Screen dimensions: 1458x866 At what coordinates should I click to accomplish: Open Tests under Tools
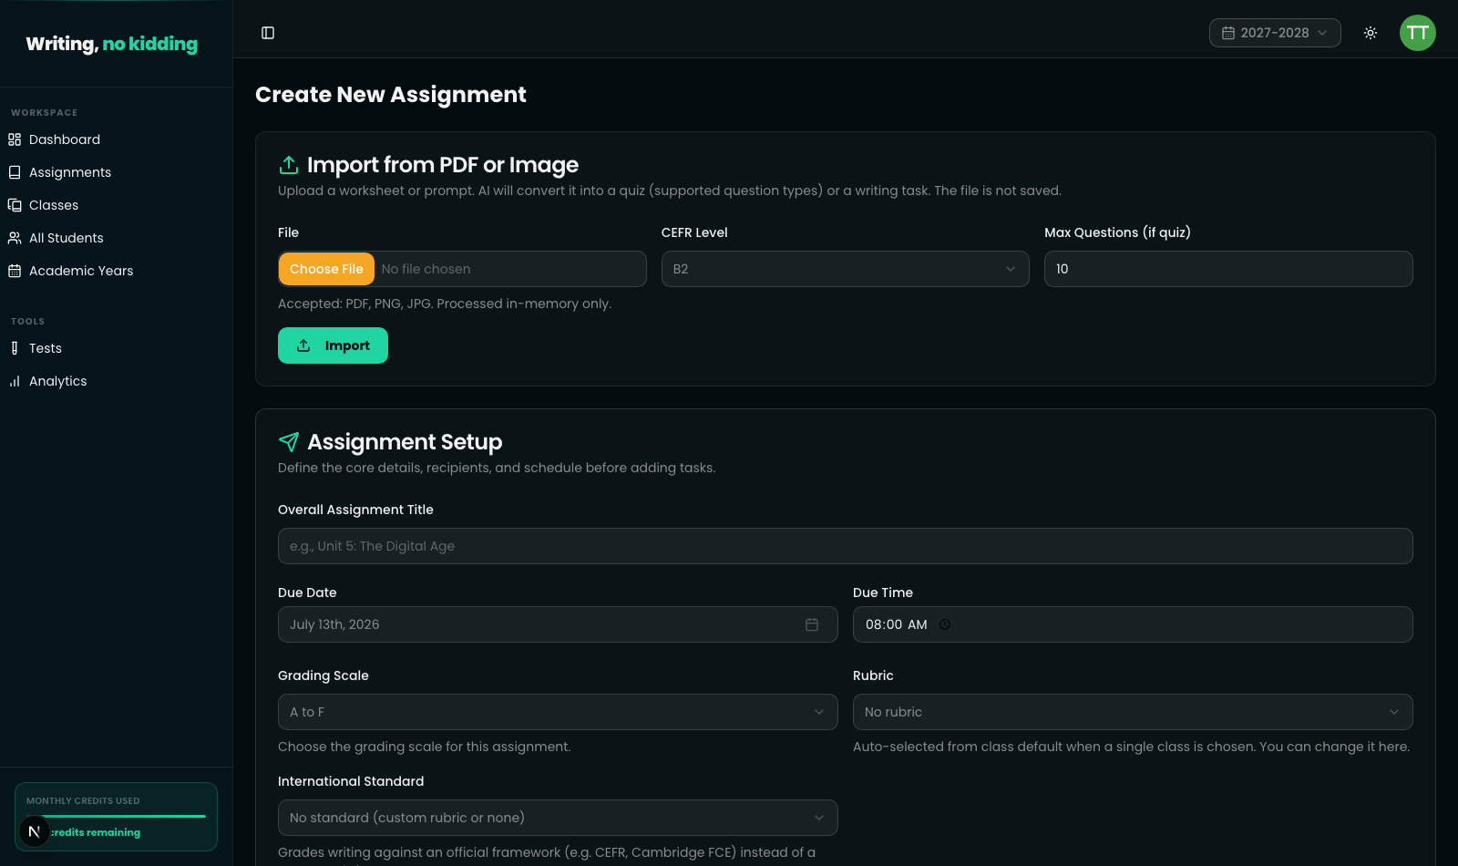click(x=46, y=348)
